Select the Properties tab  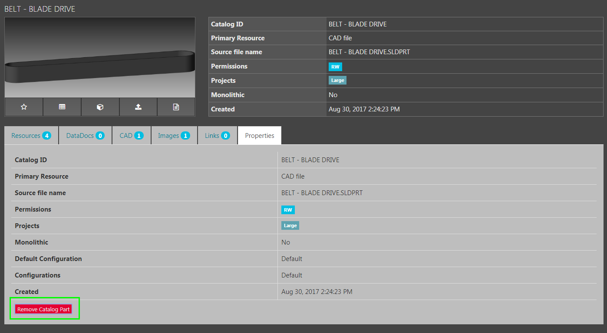pos(260,136)
